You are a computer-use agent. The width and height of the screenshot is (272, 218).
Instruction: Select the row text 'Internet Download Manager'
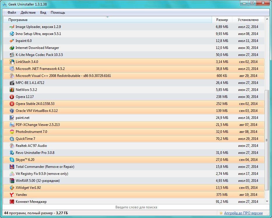pyautogui.click(x=37, y=48)
